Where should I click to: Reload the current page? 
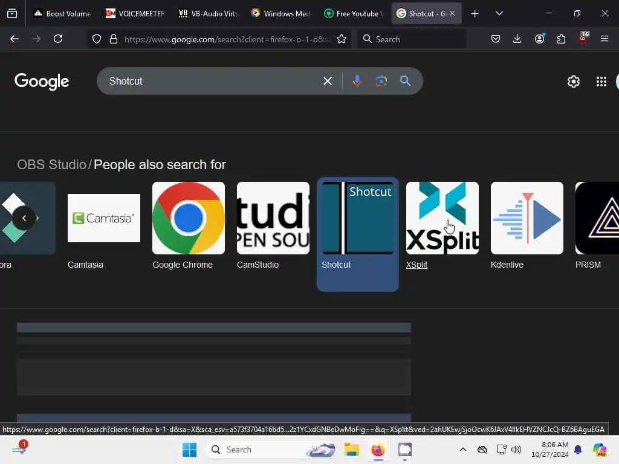[x=58, y=39]
